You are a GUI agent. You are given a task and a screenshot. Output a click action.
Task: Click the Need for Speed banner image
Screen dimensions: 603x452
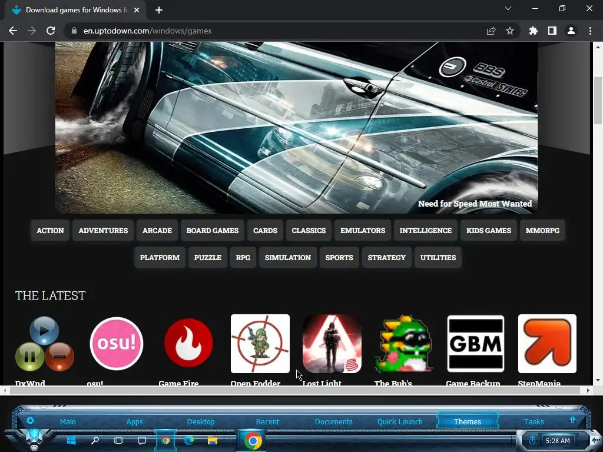(x=297, y=127)
